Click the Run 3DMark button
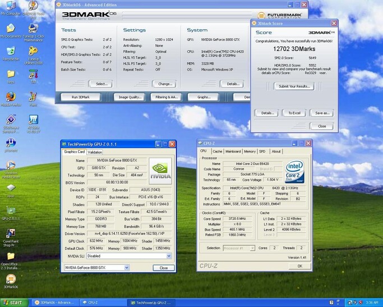 pos(80,97)
